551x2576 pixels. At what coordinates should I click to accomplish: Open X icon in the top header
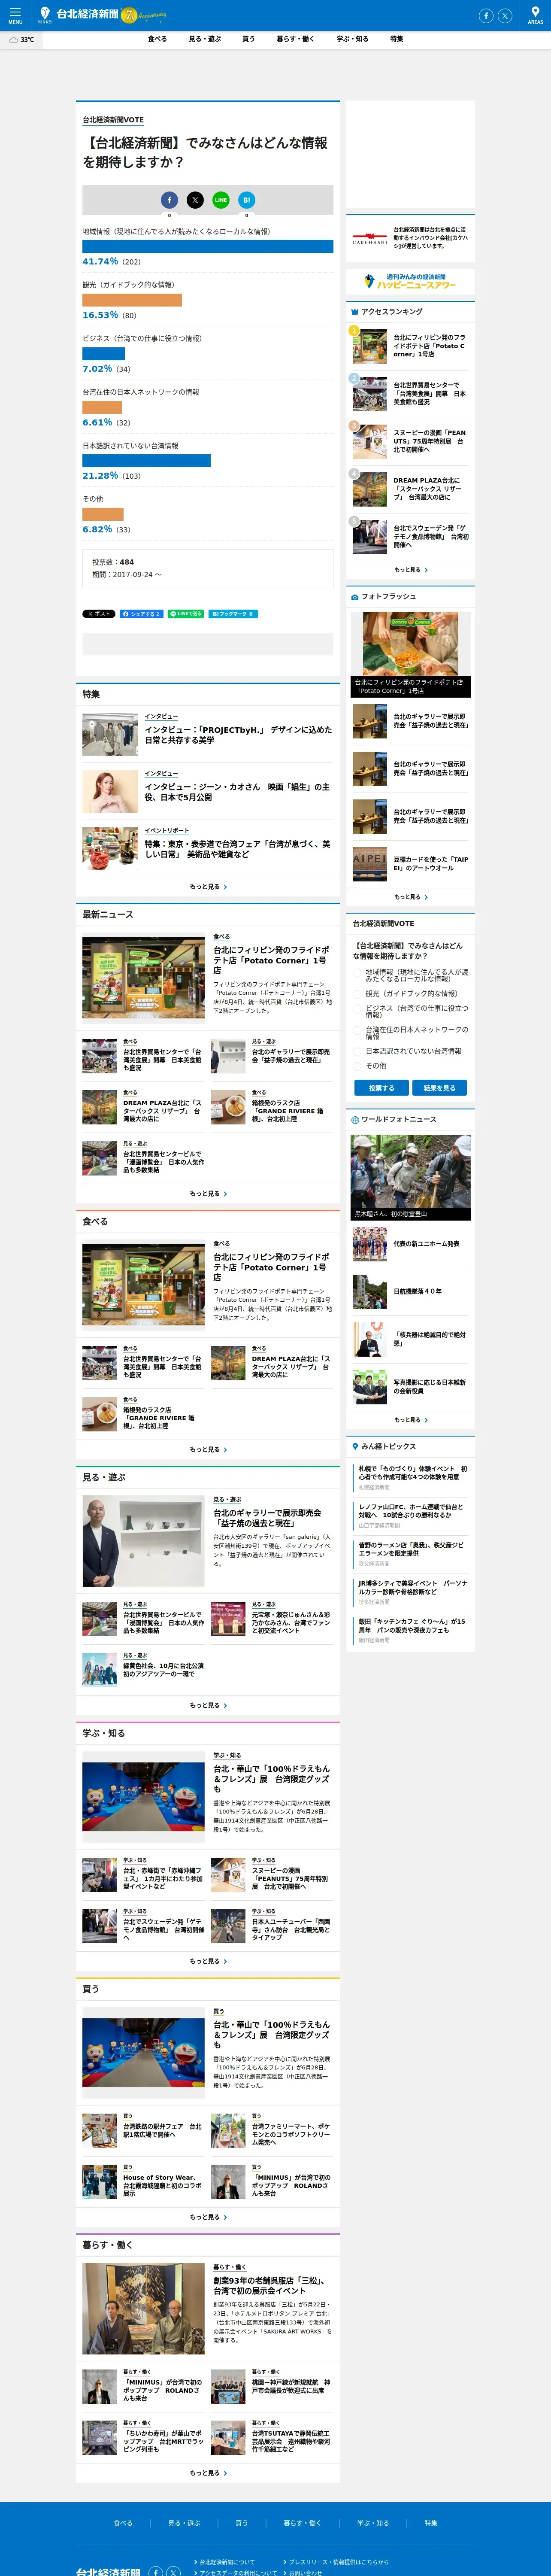pos(505,15)
